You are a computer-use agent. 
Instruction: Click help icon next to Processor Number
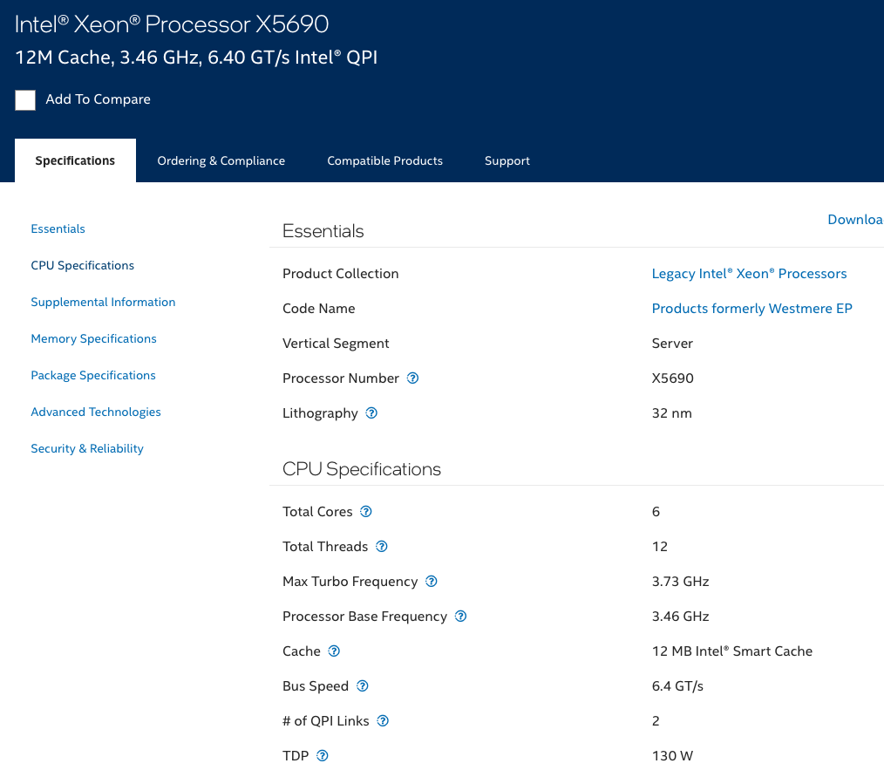(413, 378)
